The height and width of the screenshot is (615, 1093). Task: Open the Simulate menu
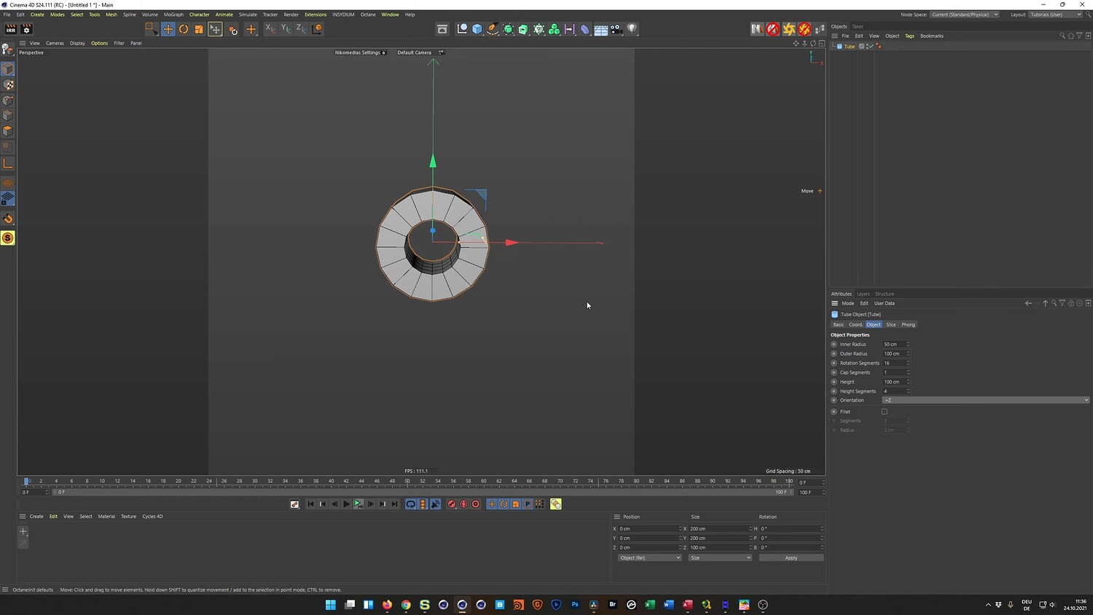click(248, 15)
